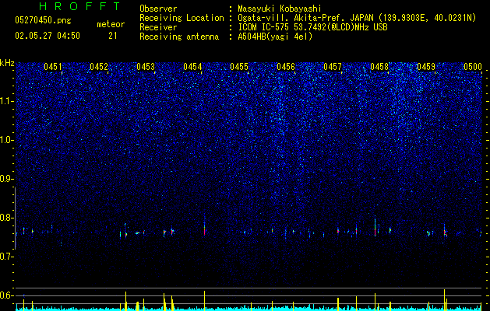Image resolution: width=490 pixels, height=311 pixels.
Task: Click the 0458 time marker
Action: (x=379, y=67)
